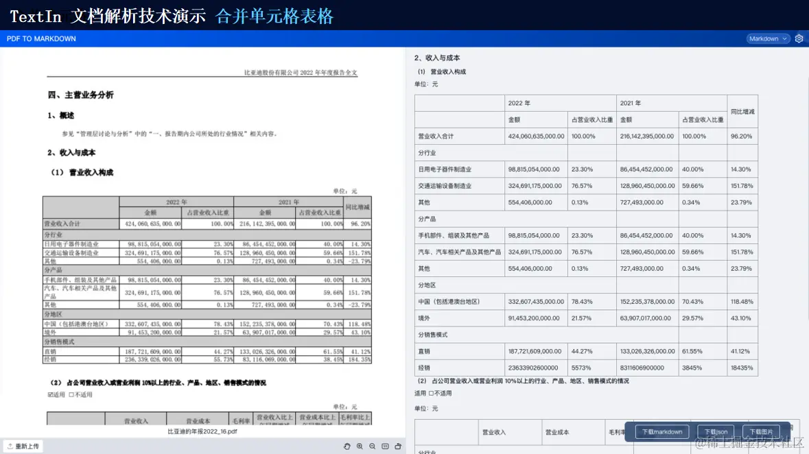The image size is (809, 454).
Task: Click the value 23633902600000 in the parsed table
Action: 533,368
